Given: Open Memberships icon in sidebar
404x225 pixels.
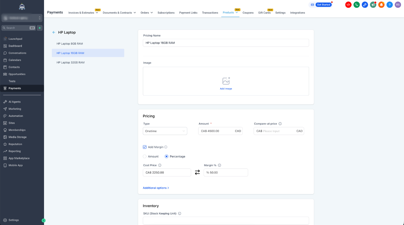Looking at the screenshot, I should [x=5, y=130].
